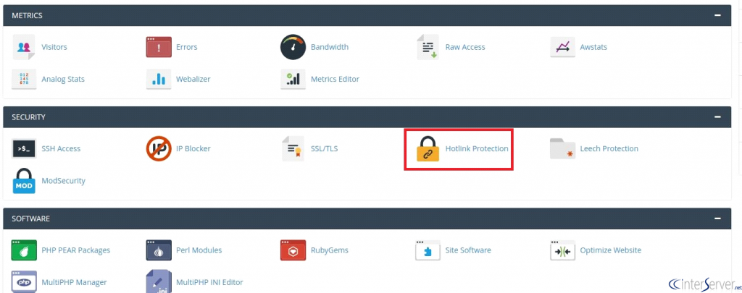This screenshot has height=293, width=742.
Task: Open the Errors link
Action: click(187, 47)
